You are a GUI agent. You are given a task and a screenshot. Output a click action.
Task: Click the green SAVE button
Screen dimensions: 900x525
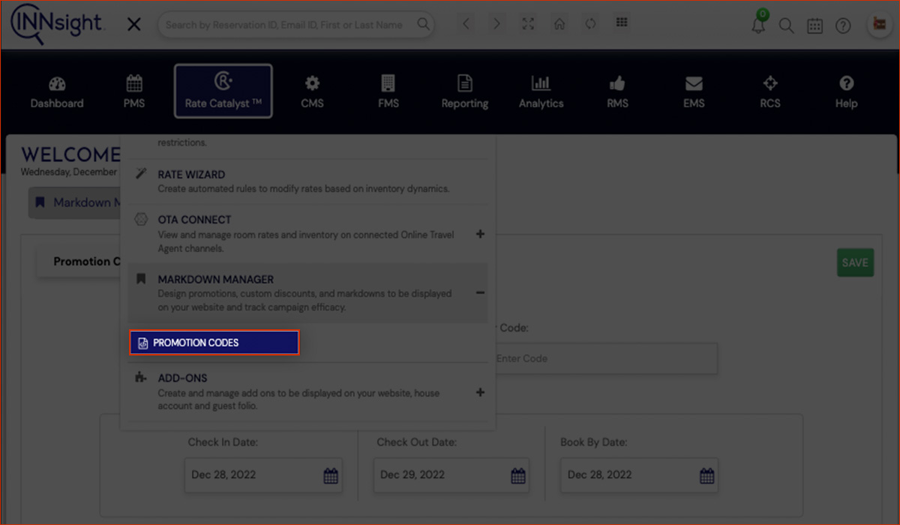click(855, 262)
